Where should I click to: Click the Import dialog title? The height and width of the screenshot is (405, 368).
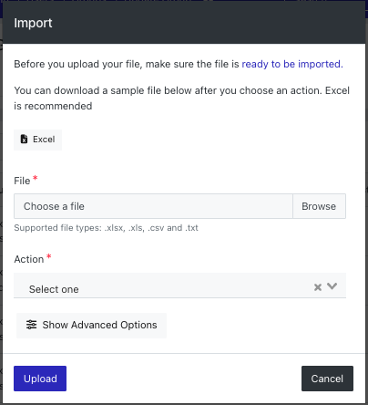point(33,23)
